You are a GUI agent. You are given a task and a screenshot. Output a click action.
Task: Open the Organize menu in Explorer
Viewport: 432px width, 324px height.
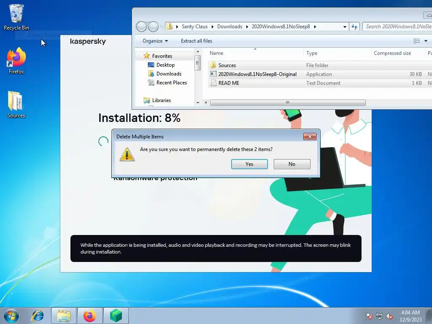(155, 41)
